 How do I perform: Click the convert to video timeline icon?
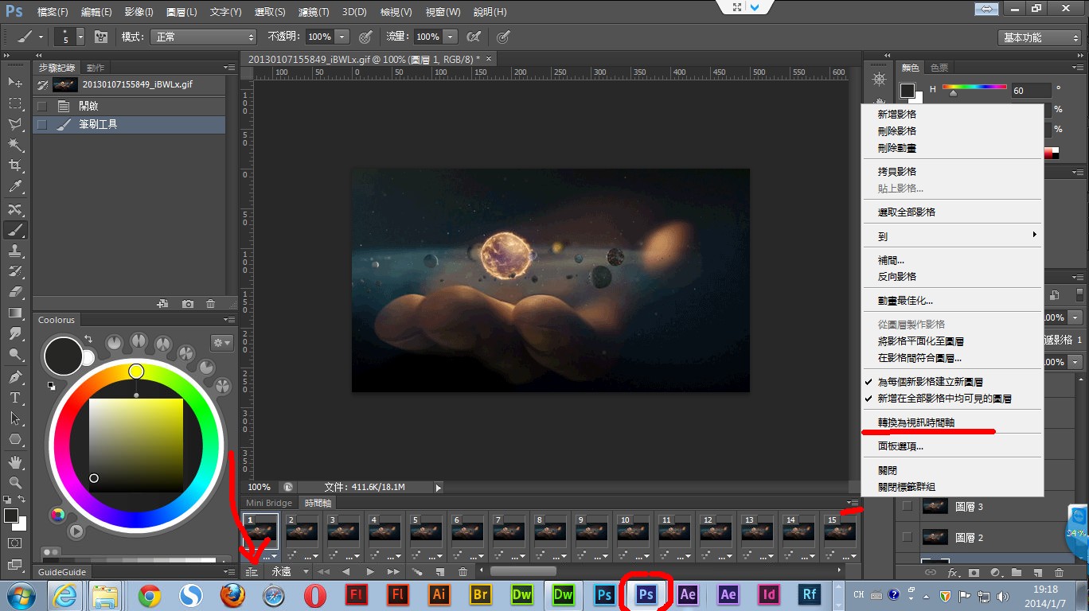click(252, 571)
